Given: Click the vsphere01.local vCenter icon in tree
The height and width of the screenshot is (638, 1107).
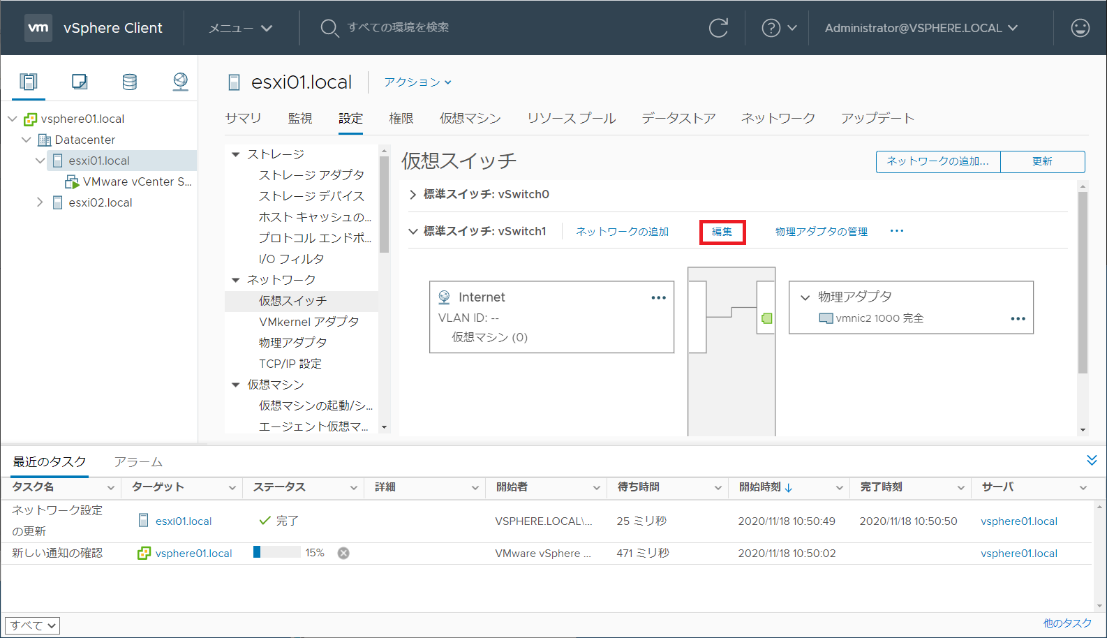Looking at the screenshot, I should tap(30, 119).
